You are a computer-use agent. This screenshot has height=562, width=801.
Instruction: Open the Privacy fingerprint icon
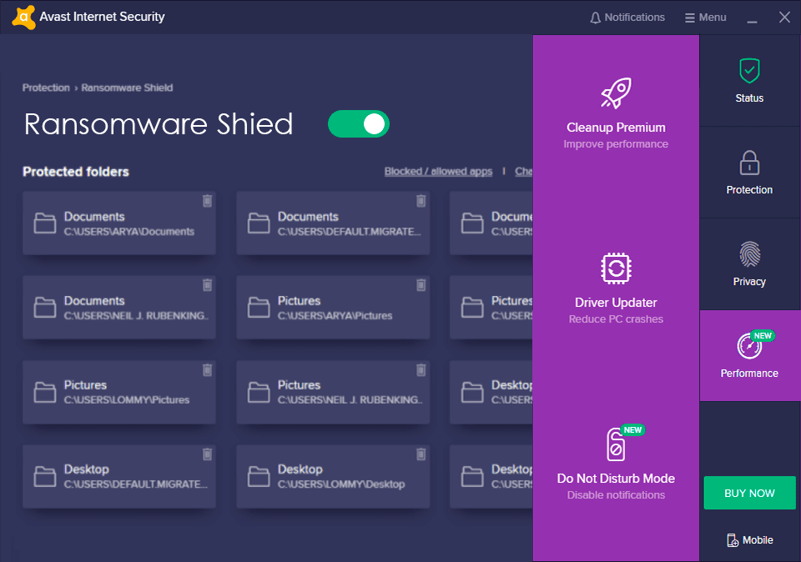(748, 253)
